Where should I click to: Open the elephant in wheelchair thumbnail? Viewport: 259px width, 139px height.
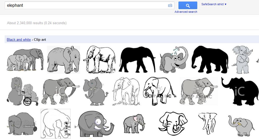click(23, 91)
